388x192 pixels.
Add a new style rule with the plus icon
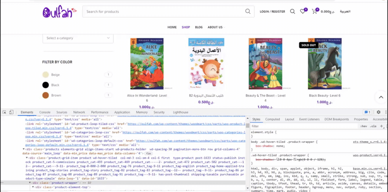(x=381, y=126)
